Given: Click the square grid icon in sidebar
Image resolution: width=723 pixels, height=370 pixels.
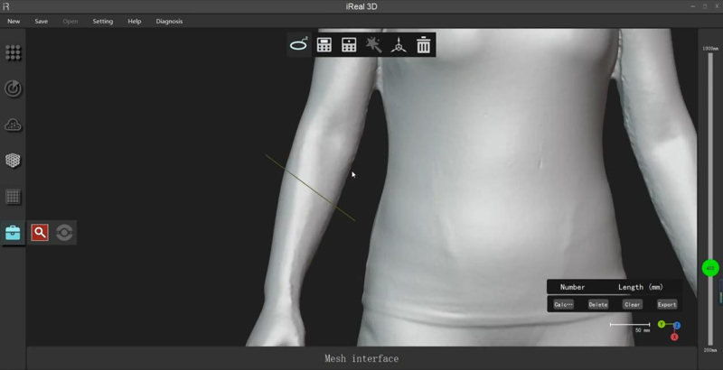Looking at the screenshot, I should point(14,197).
